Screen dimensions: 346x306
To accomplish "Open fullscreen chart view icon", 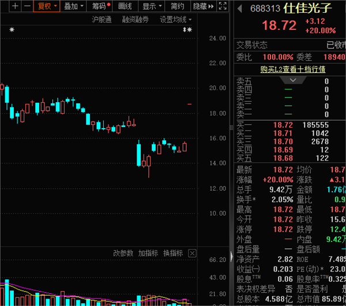I will [x=223, y=6].
